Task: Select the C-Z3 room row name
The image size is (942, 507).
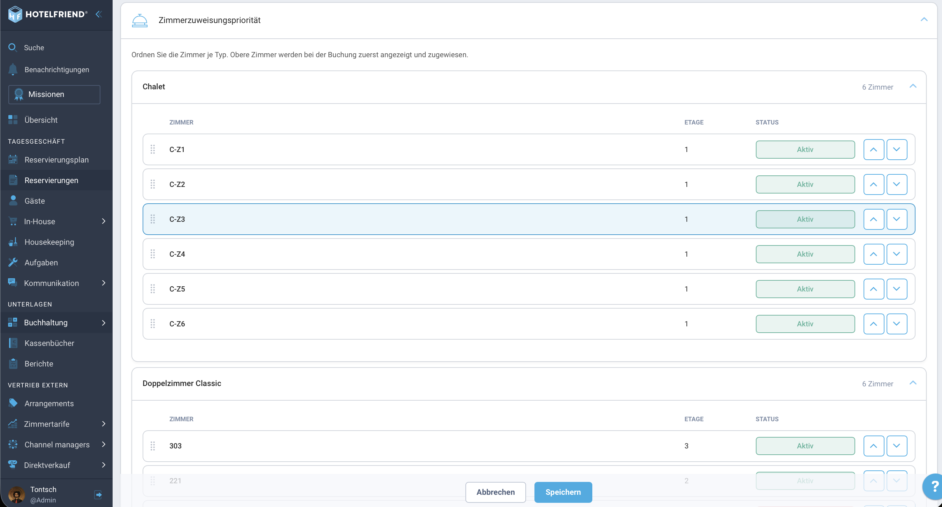Action: (177, 219)
